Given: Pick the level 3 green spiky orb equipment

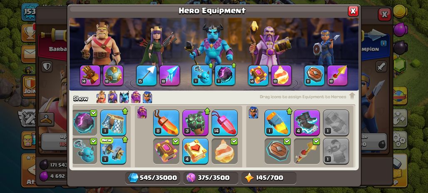Looking at the screenshot, I should pyautogui.click(x=195, y=123).
